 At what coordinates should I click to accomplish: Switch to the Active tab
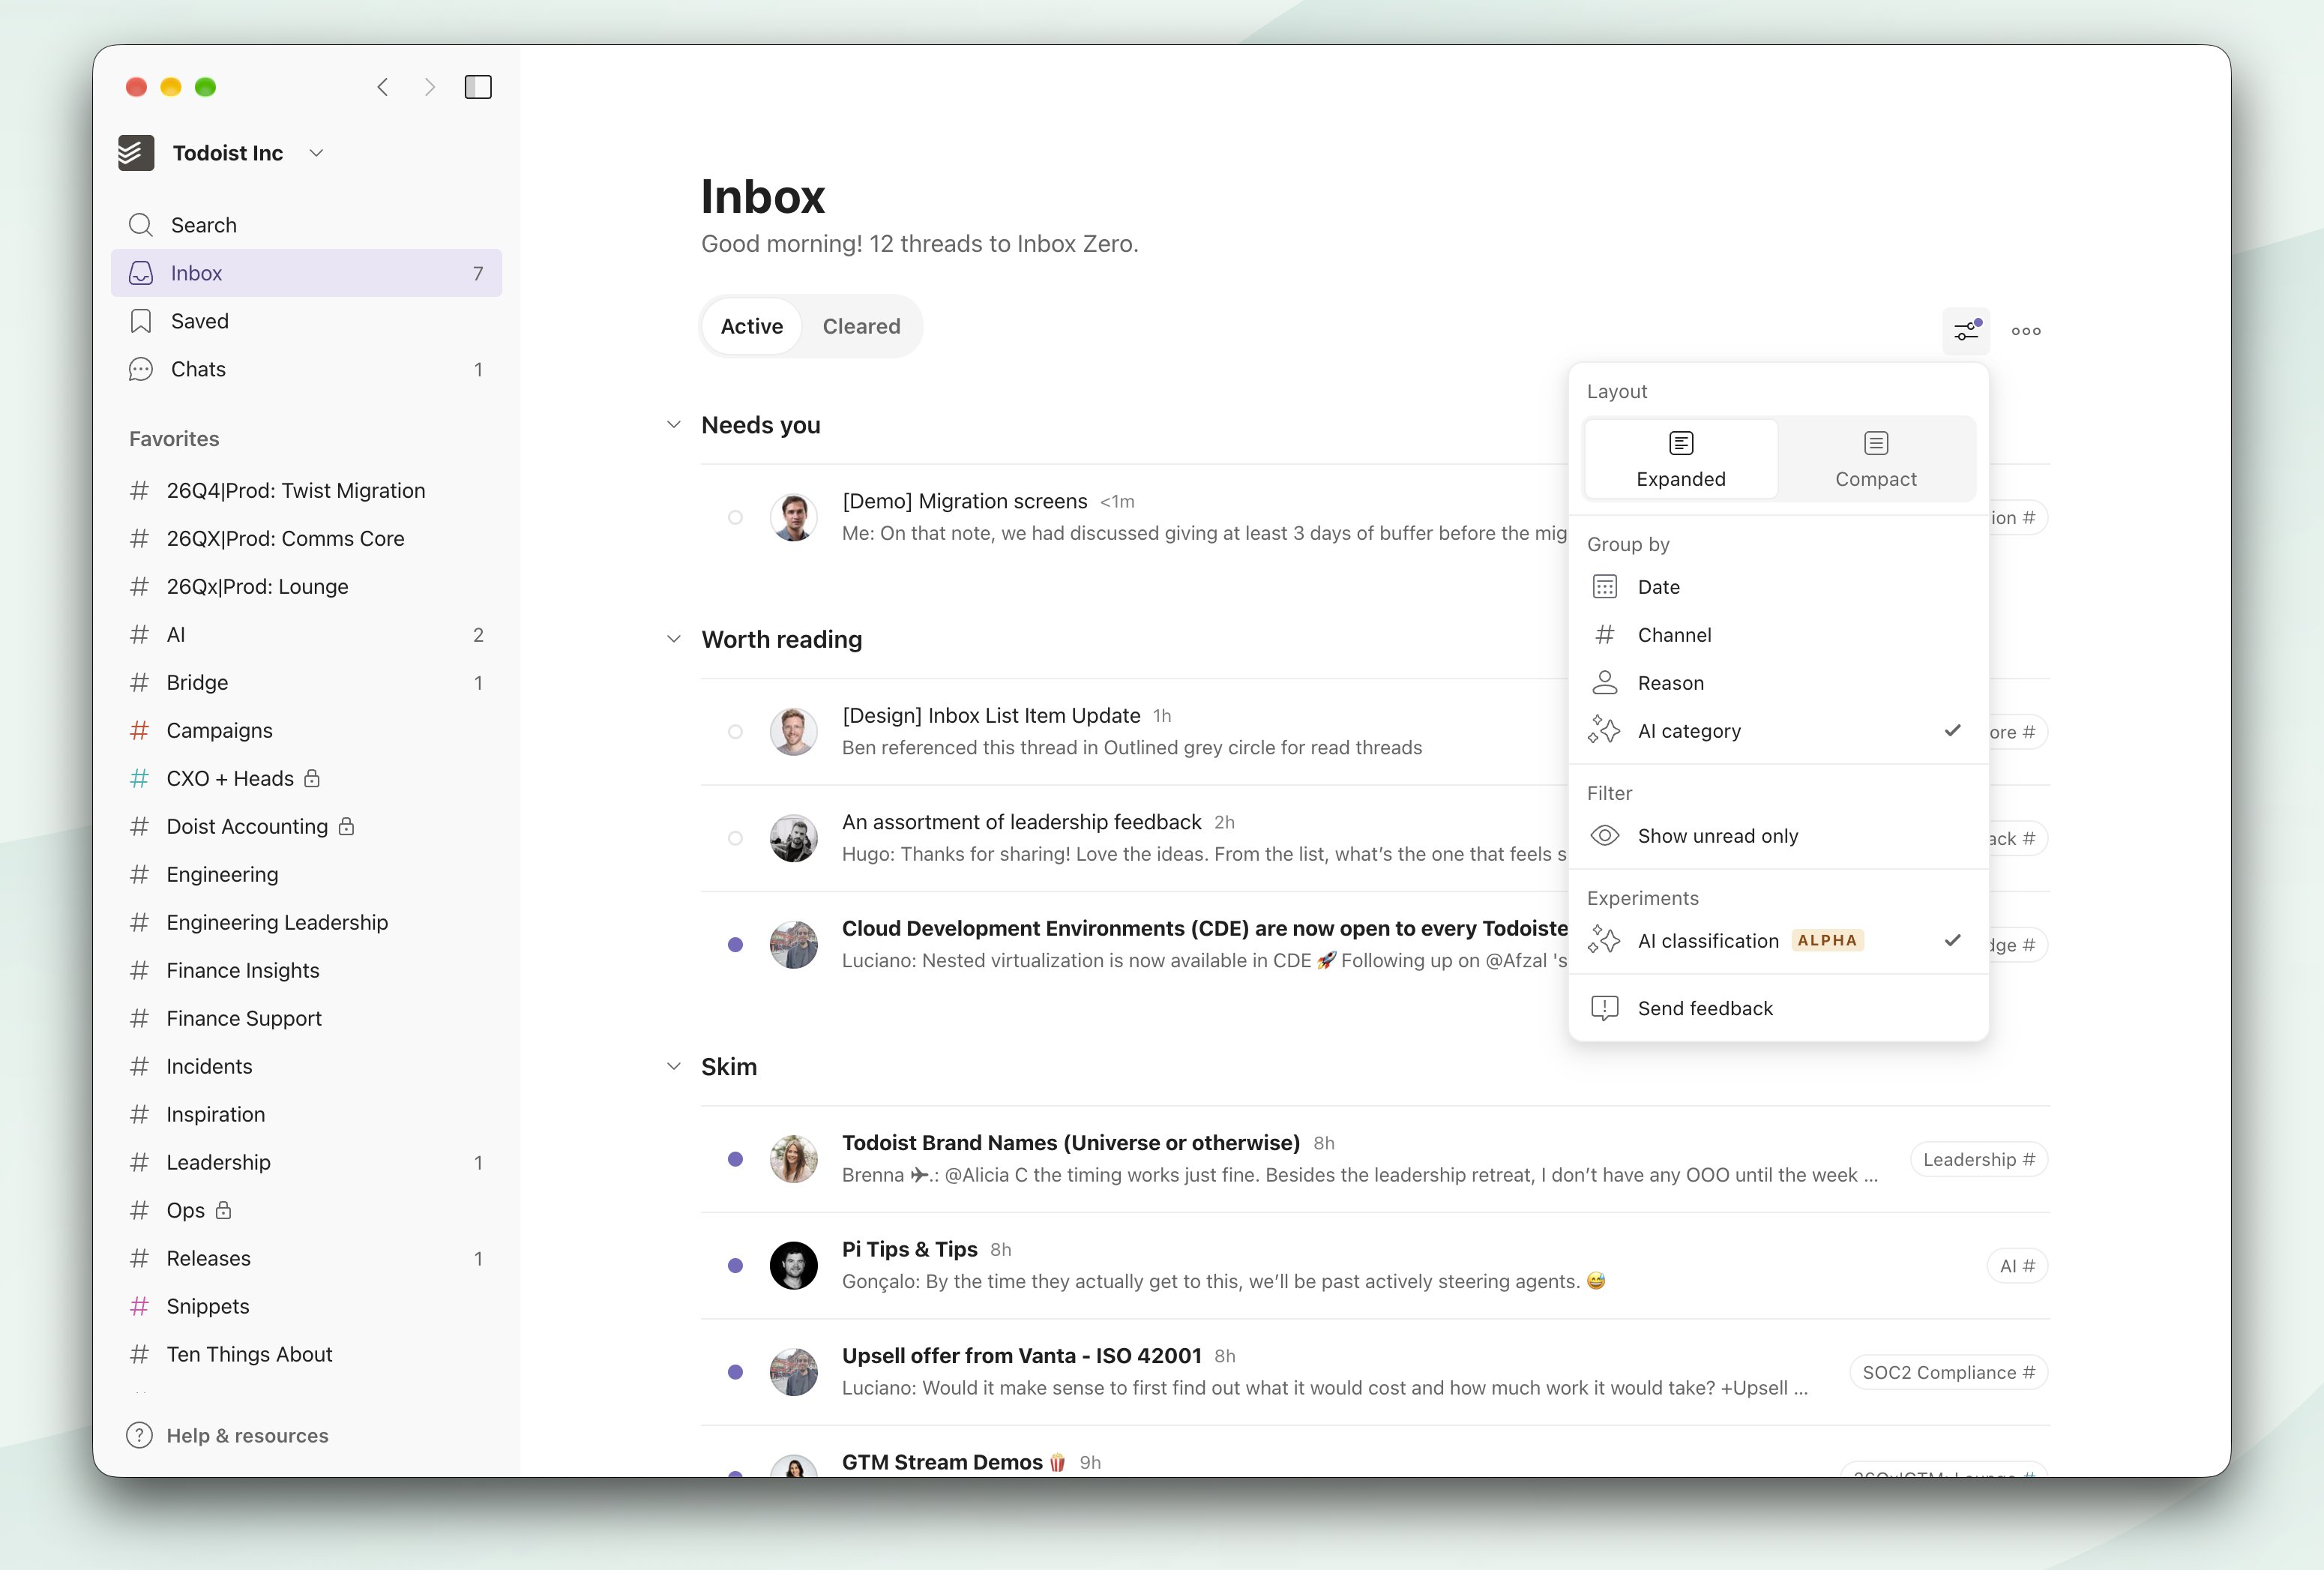point(752,326)
